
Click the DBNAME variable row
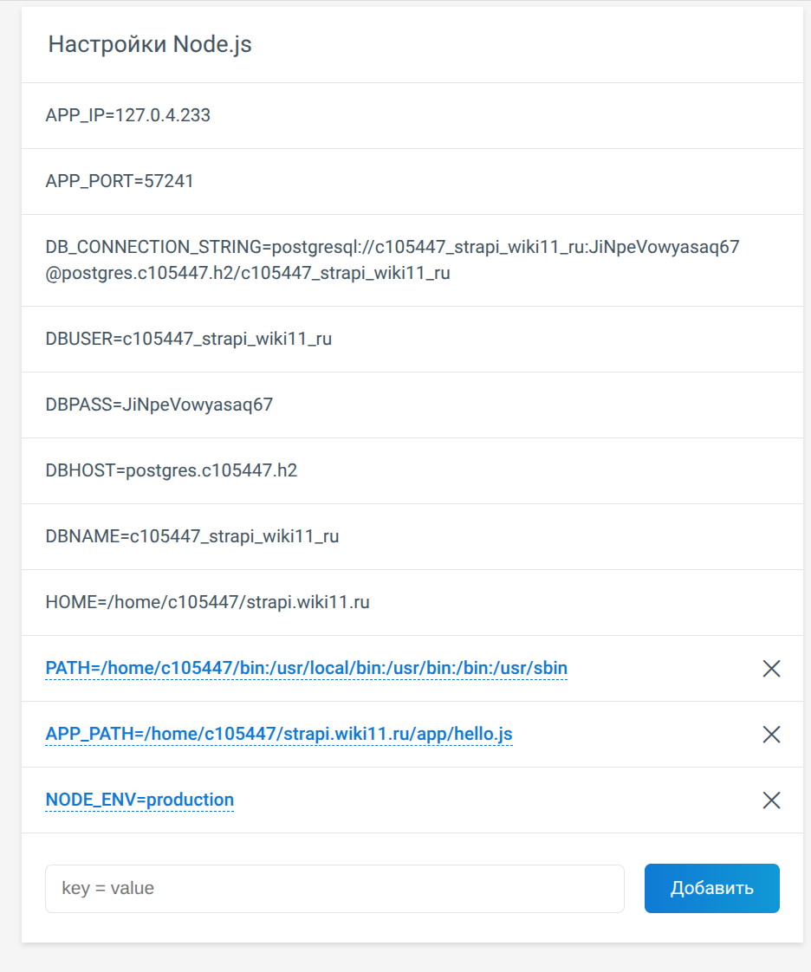click(412, 536)
